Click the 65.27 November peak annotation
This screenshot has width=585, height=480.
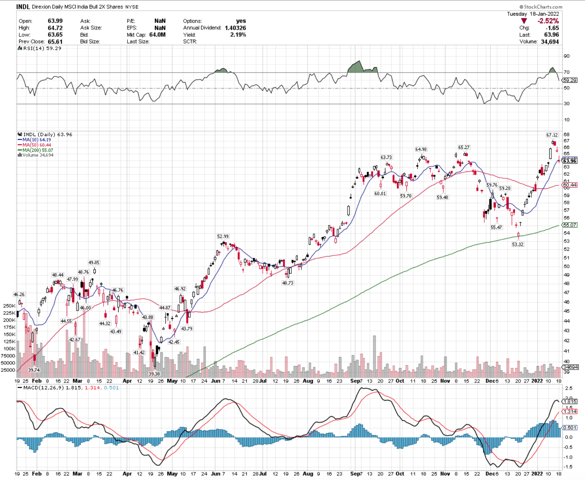coord(464,147)
